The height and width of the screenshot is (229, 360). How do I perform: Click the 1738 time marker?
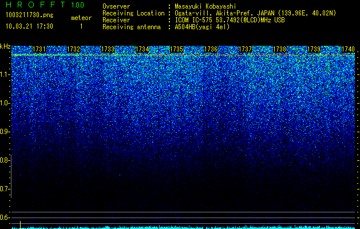[280, 49]
